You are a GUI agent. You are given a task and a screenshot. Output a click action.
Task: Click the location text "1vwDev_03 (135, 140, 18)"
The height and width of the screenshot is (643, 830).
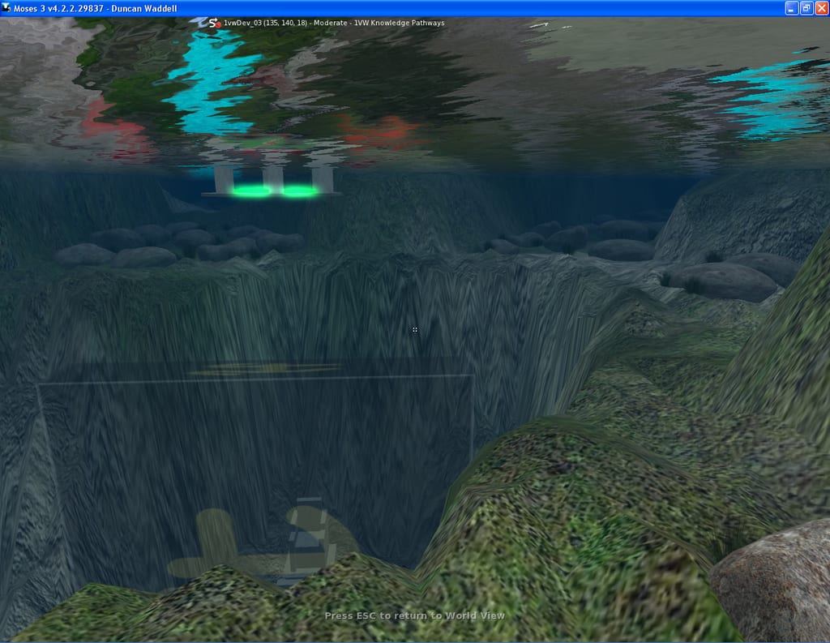265,23
